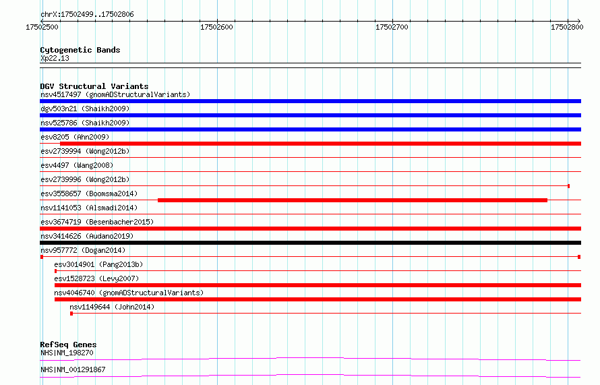
Task: Open variant nsv1149644 (John2014)
Action: click(112, 307)
